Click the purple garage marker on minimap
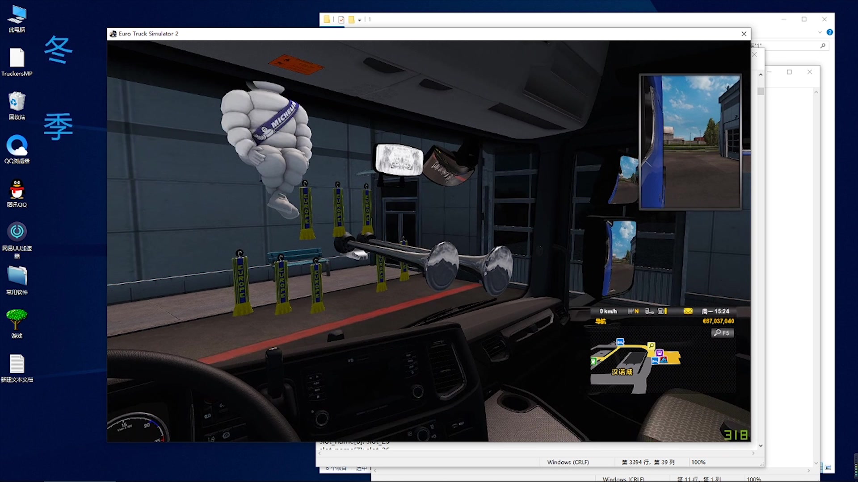Image resolution: width=858 pixels, height=482 pixels. click(660, 353)
